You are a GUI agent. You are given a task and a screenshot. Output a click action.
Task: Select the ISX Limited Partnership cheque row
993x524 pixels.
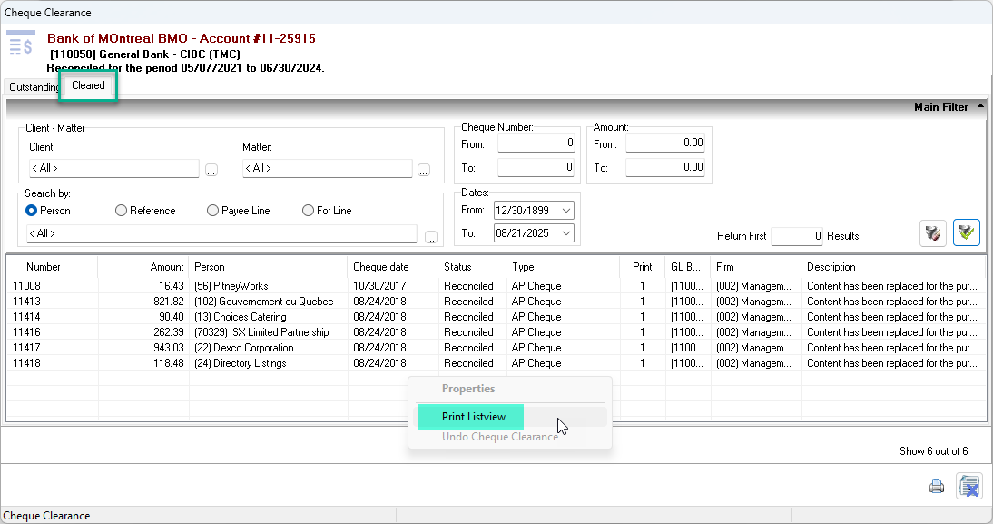pyautogui.click(x=496, y=332)
